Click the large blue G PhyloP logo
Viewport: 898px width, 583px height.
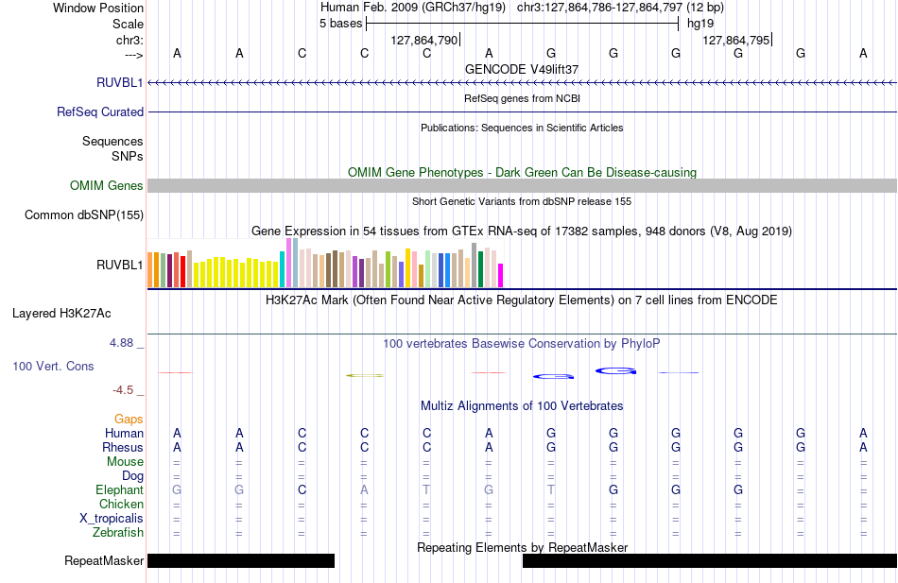(616, 371)
